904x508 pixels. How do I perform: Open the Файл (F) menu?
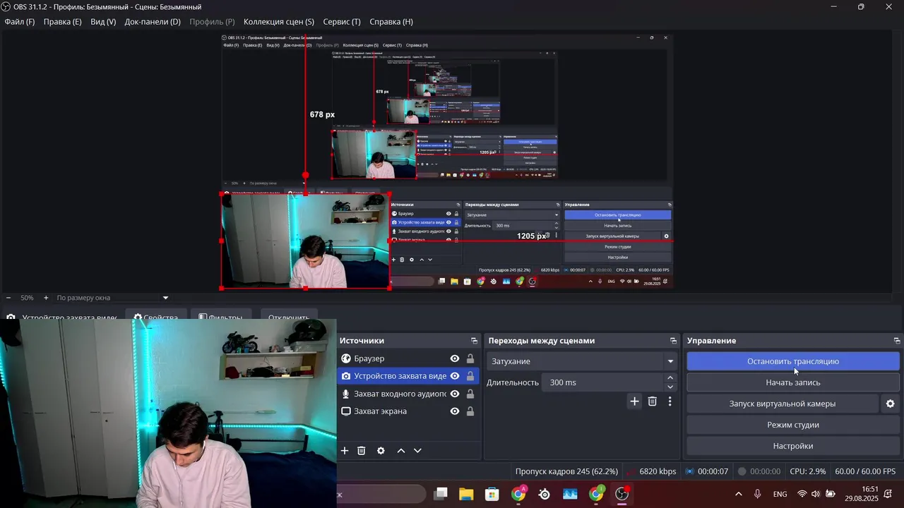pos(20,22)
